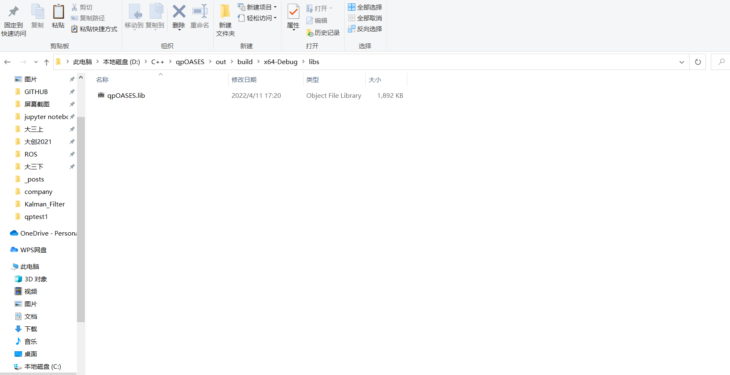
Task: Open New item (新建项目) dropdown
Action: click(257, 7)
